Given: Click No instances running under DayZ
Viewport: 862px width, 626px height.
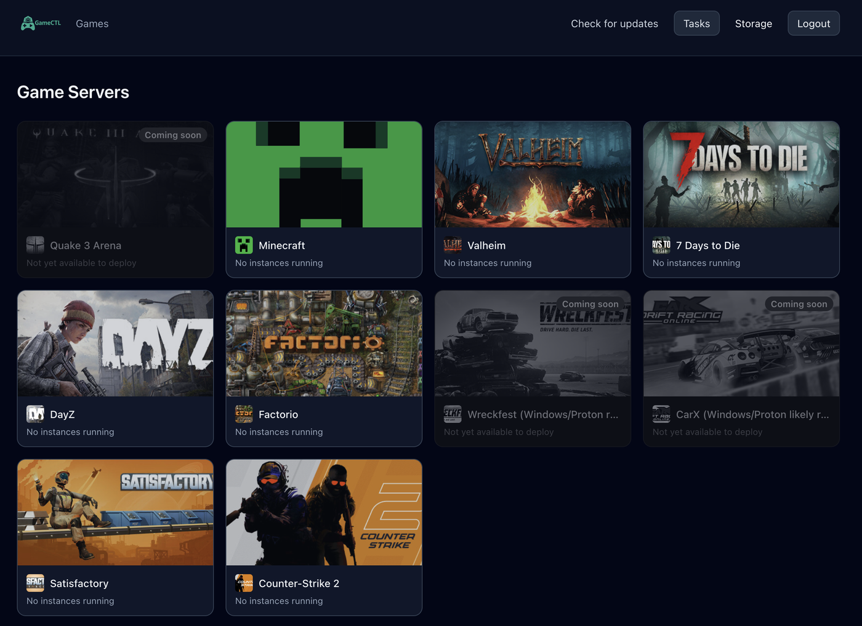Looking at the screenshot, I should pyautogui.click(x=70, y=432).
